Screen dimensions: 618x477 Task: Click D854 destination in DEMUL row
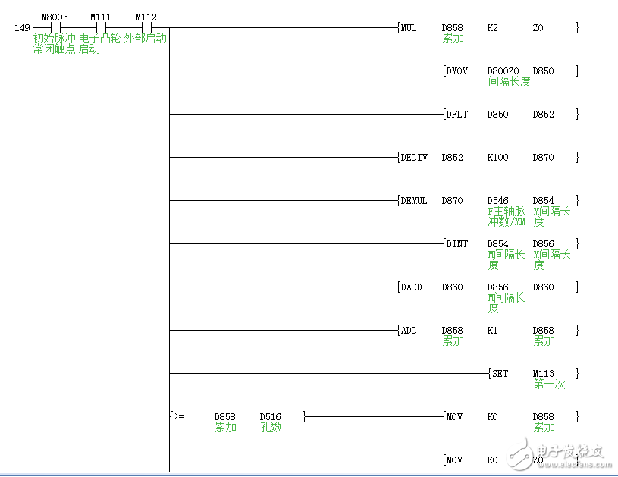point(543,201)
